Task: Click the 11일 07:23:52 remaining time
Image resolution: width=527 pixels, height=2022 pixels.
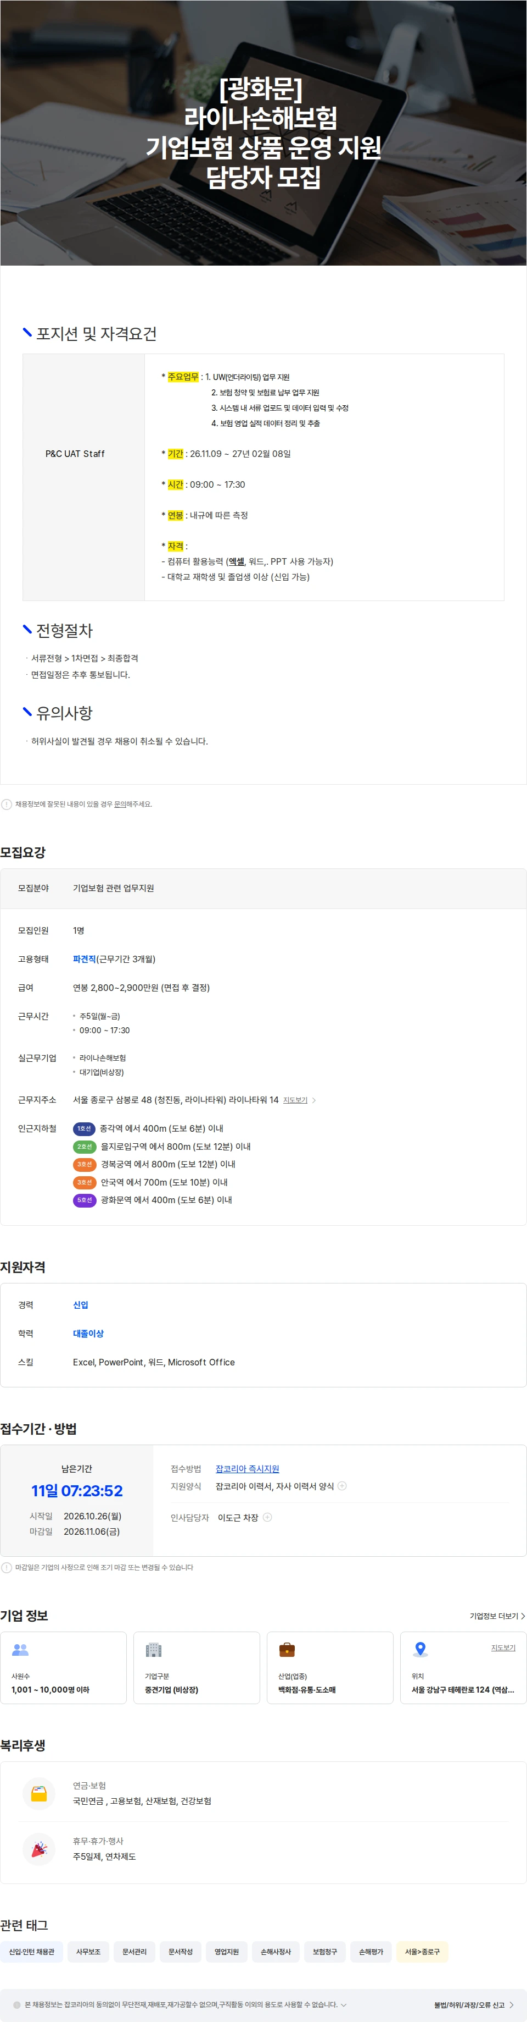Action: (x=77, y=1491)
